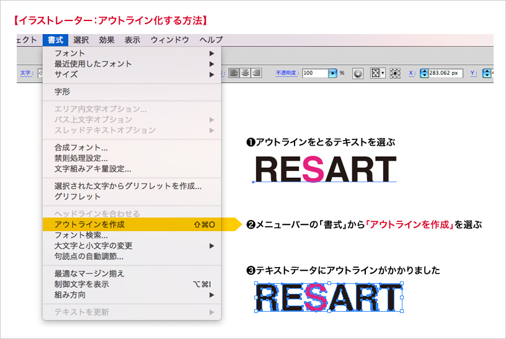The width and height of the screenshot is (506, 339).
Task: Expand the 組み方向 submenu arrow
Action: [211, 295]
